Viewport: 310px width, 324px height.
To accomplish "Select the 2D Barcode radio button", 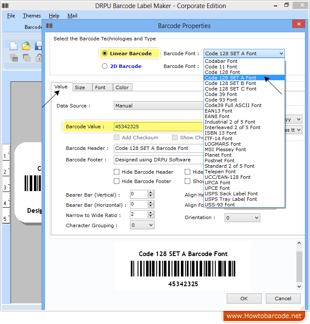I will point(105,66).
